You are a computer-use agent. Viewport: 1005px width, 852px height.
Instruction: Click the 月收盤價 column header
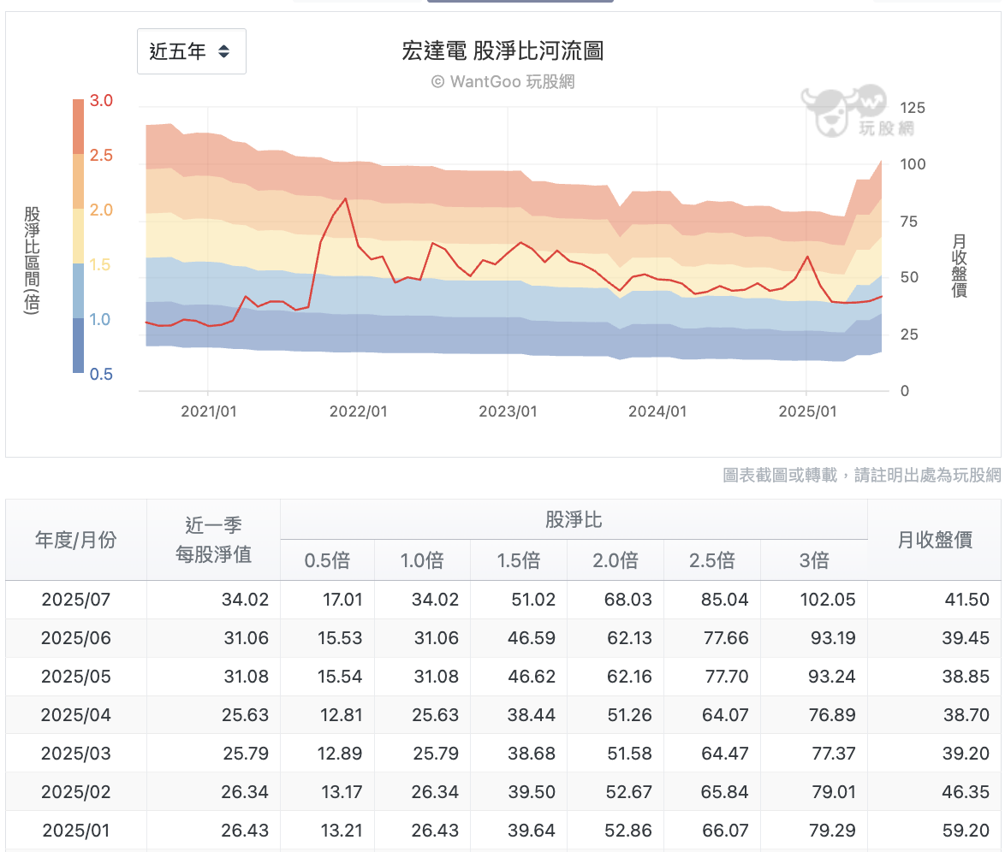coord(935,540)
